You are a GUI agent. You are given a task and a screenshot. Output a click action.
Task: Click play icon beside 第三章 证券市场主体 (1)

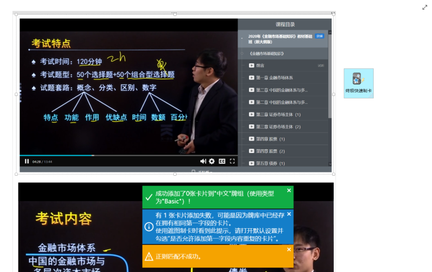252,114
